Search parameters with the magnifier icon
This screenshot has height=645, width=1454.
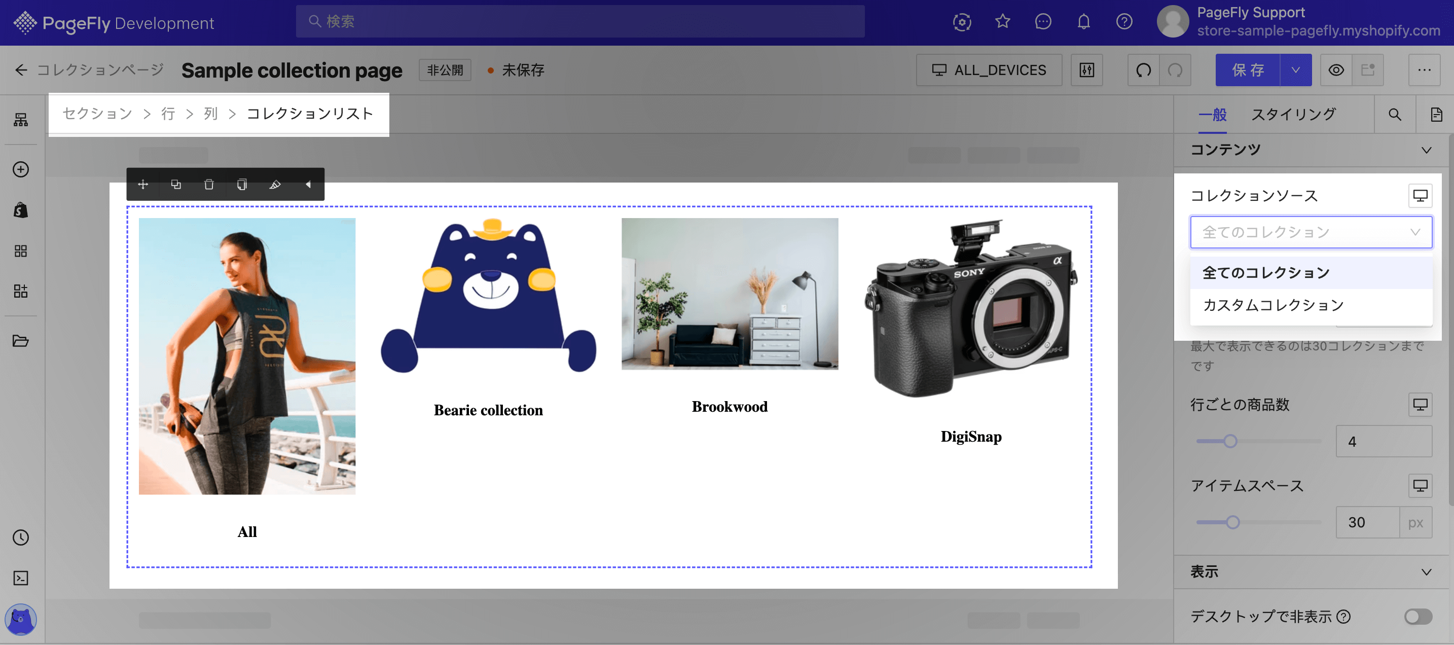pyautogui.click(x=1395, y=115)
